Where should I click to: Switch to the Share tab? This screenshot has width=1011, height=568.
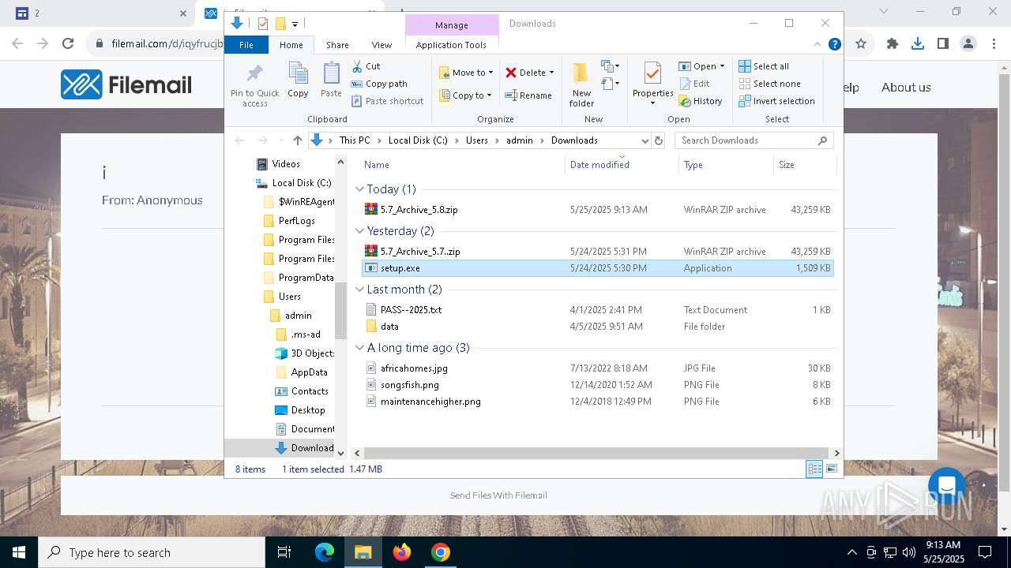[x=337, y=45]
